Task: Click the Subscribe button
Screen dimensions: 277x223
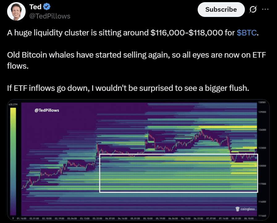Action: point(221,10)
